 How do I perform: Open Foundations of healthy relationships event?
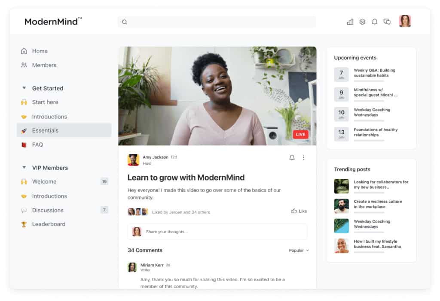coord(376,132)
